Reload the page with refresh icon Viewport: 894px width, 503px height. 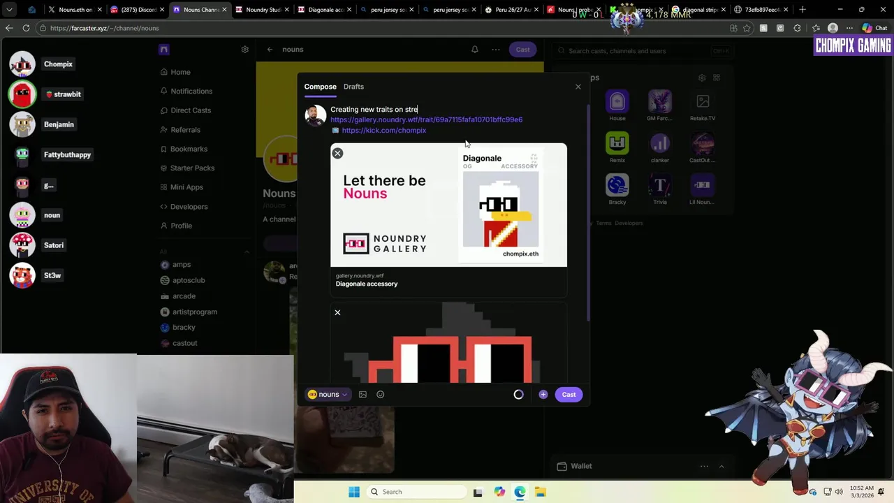[26, 28]
